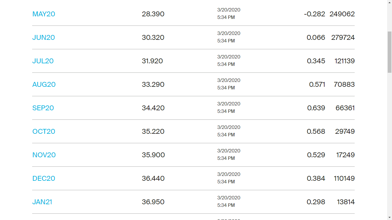Viewport: 392px width, 220px height.
Task: Open the JAN21 contract link
Action: point(42,202)
